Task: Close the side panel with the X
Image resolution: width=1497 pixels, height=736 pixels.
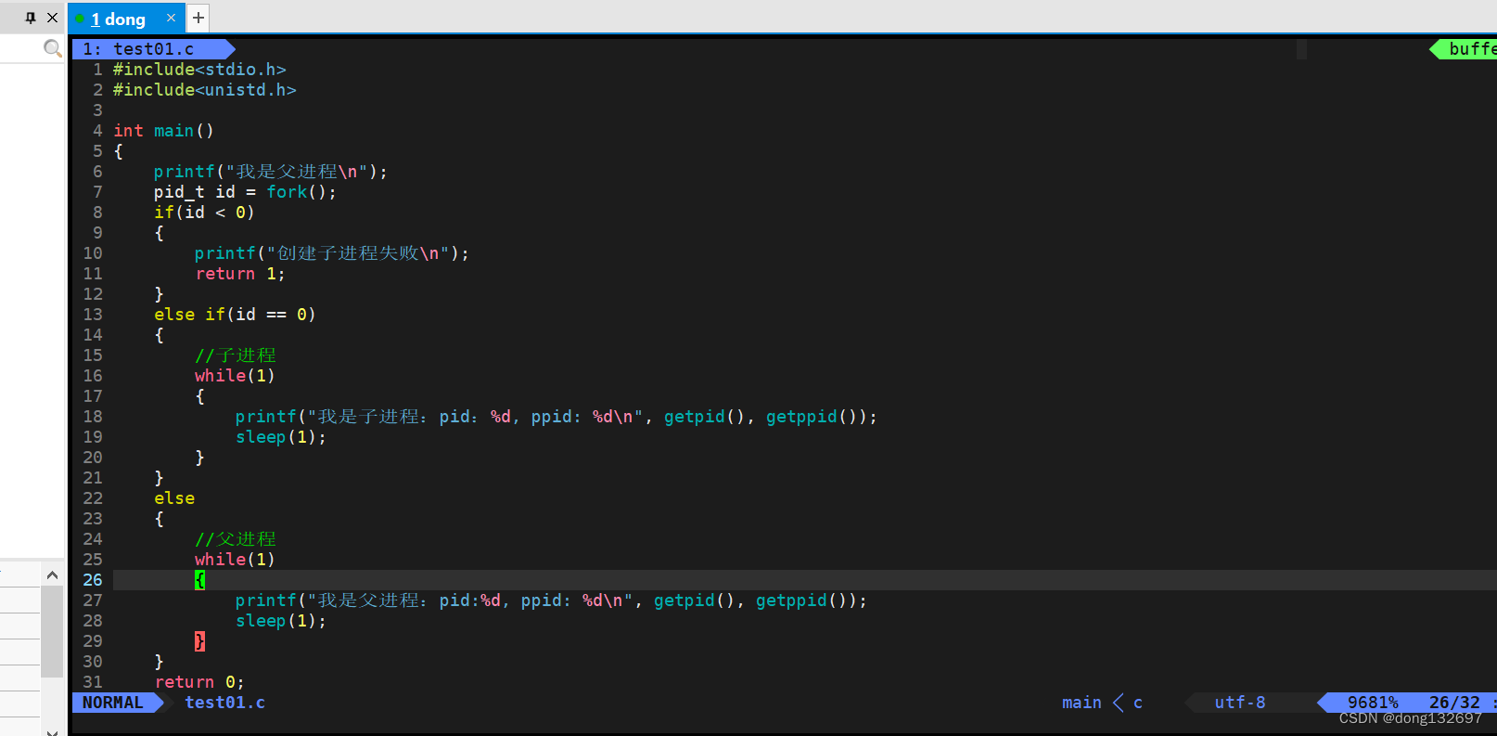Action: (x=52, y=18)
